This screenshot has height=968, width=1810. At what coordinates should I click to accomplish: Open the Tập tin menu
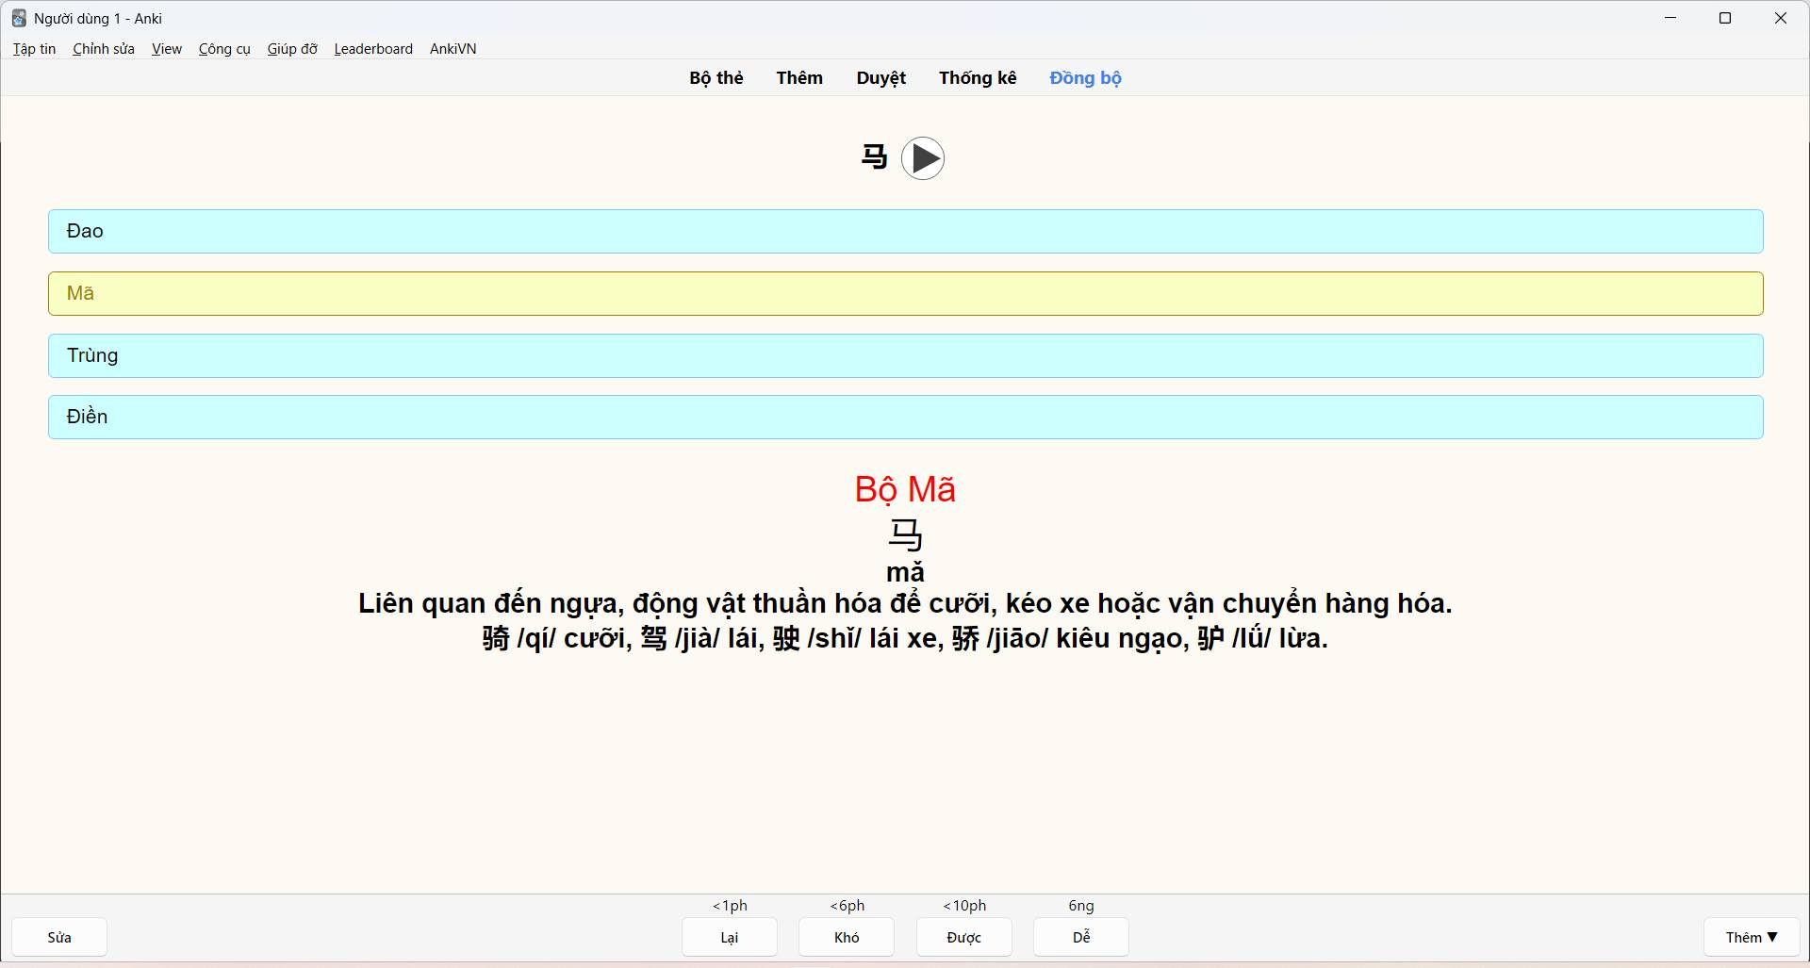click(x=34, y=49)
